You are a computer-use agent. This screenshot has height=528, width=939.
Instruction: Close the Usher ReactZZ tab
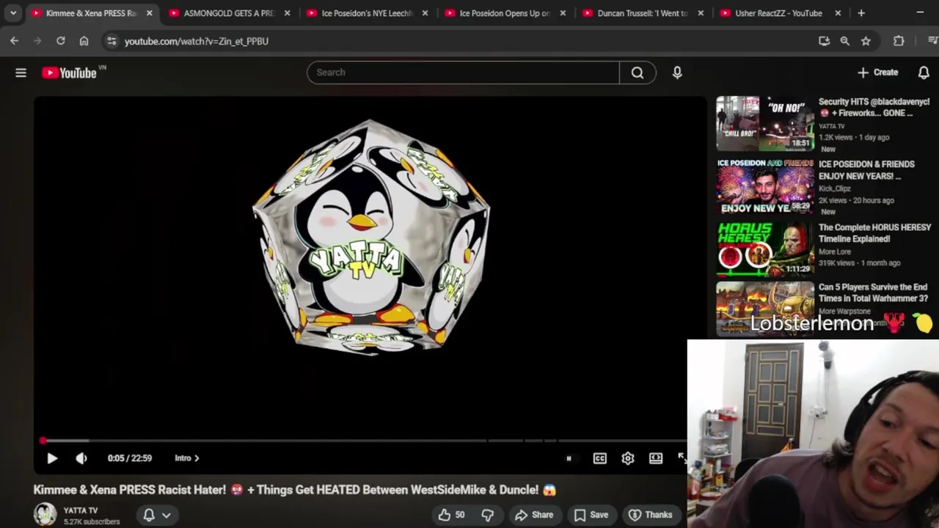tap(838, 13)
